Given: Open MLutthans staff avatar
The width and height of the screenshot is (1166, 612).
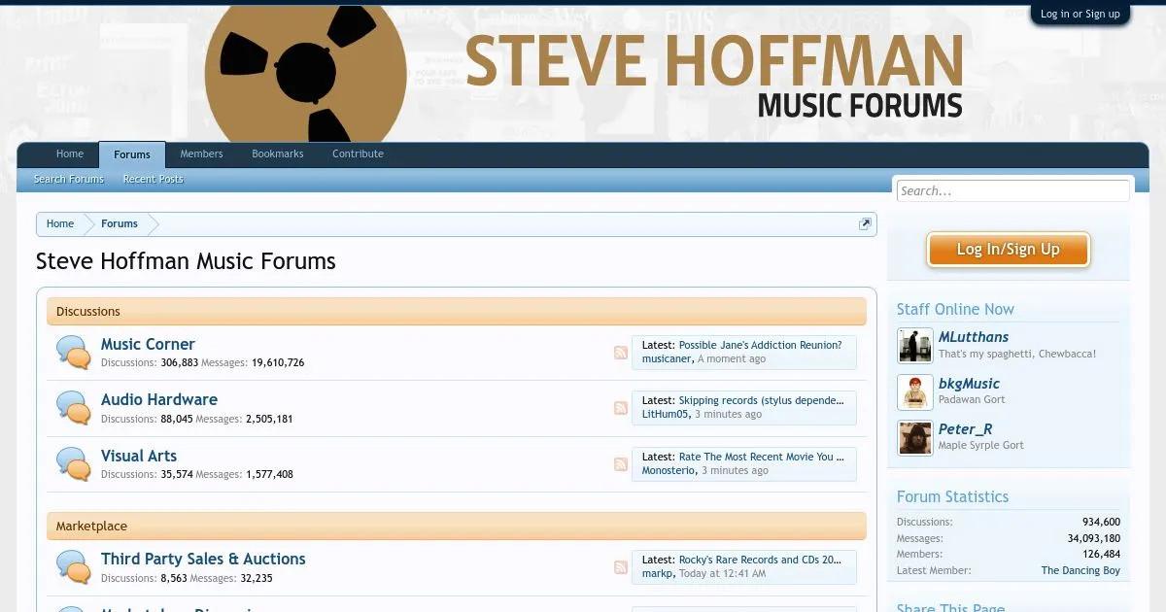Looking at the screenshot, I should point(915,346).
